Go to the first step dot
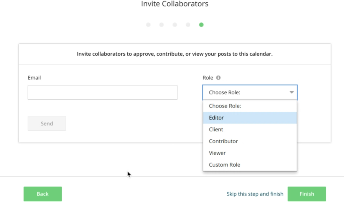Viewport: 344px width, 202px height. coord(148,25)
